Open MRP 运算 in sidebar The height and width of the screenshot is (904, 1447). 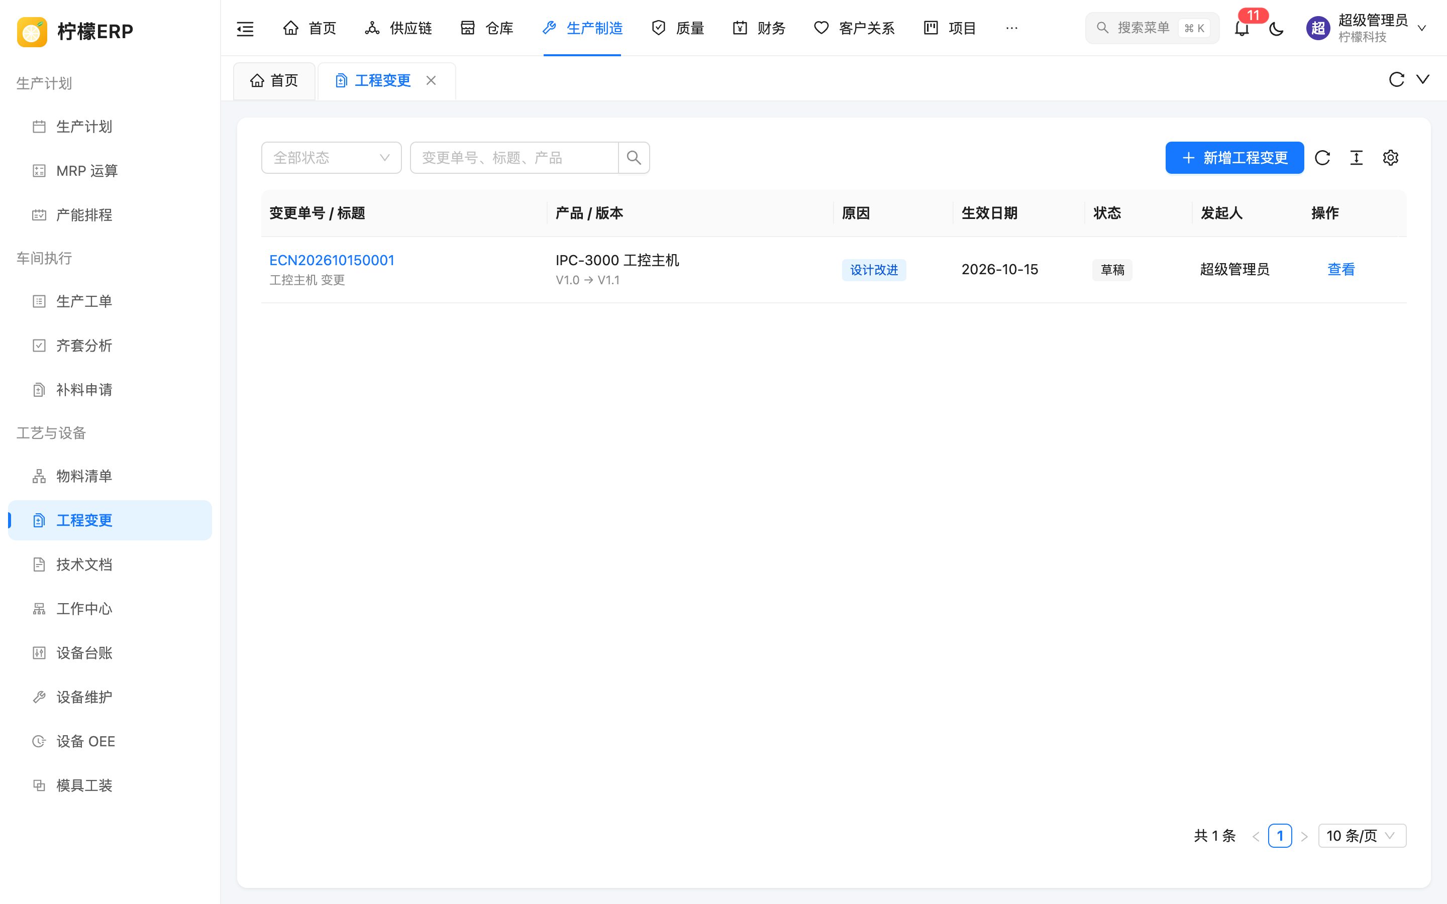point(110,171)
